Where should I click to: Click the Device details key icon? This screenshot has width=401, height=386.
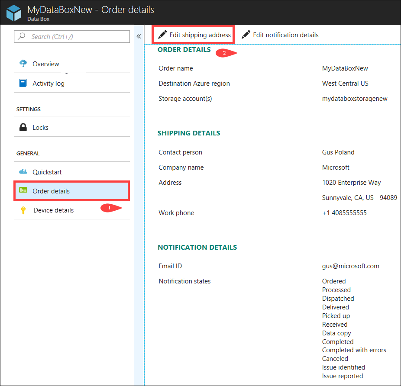[23, 210]
